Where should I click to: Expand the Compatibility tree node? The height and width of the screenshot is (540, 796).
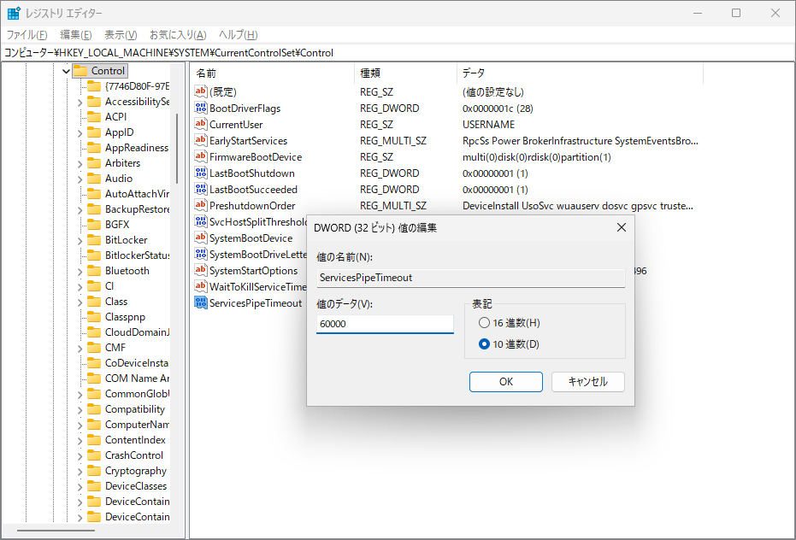coord(80,410)
